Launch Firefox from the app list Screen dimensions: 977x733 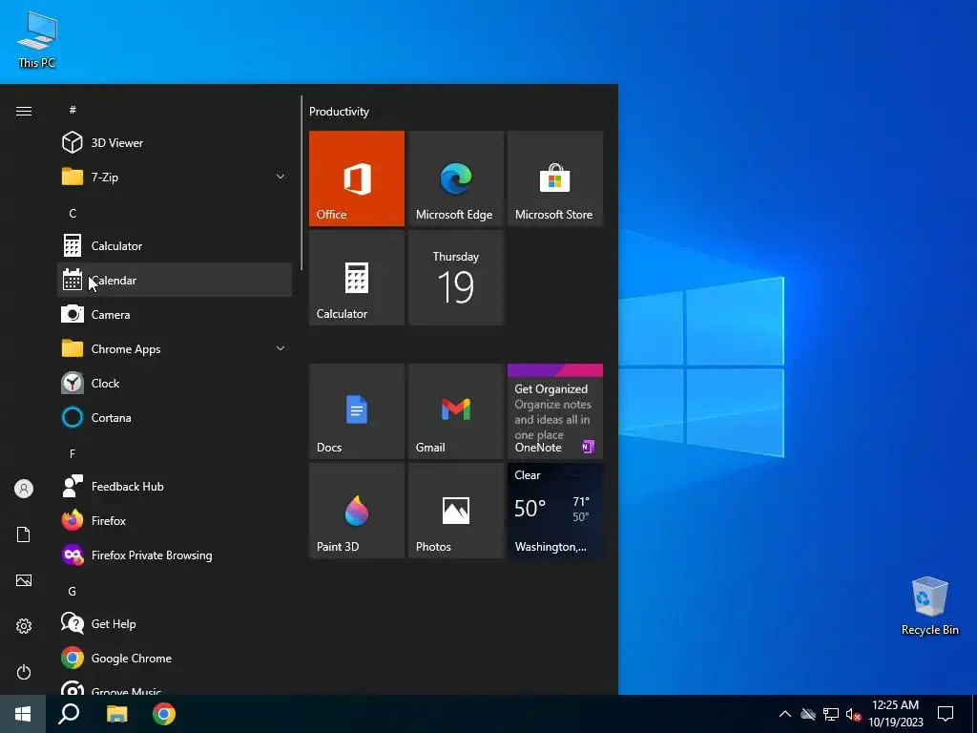pyautogui.click(x=175, y=520)
